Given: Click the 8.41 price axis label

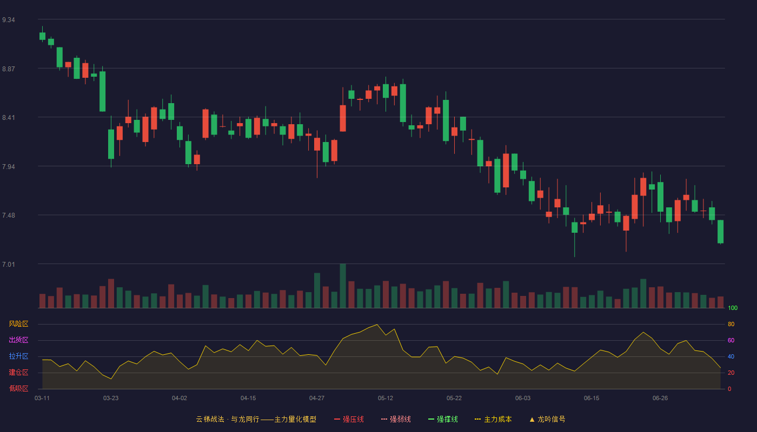Looking at the screenshot, I should click(x=9, y=118).
